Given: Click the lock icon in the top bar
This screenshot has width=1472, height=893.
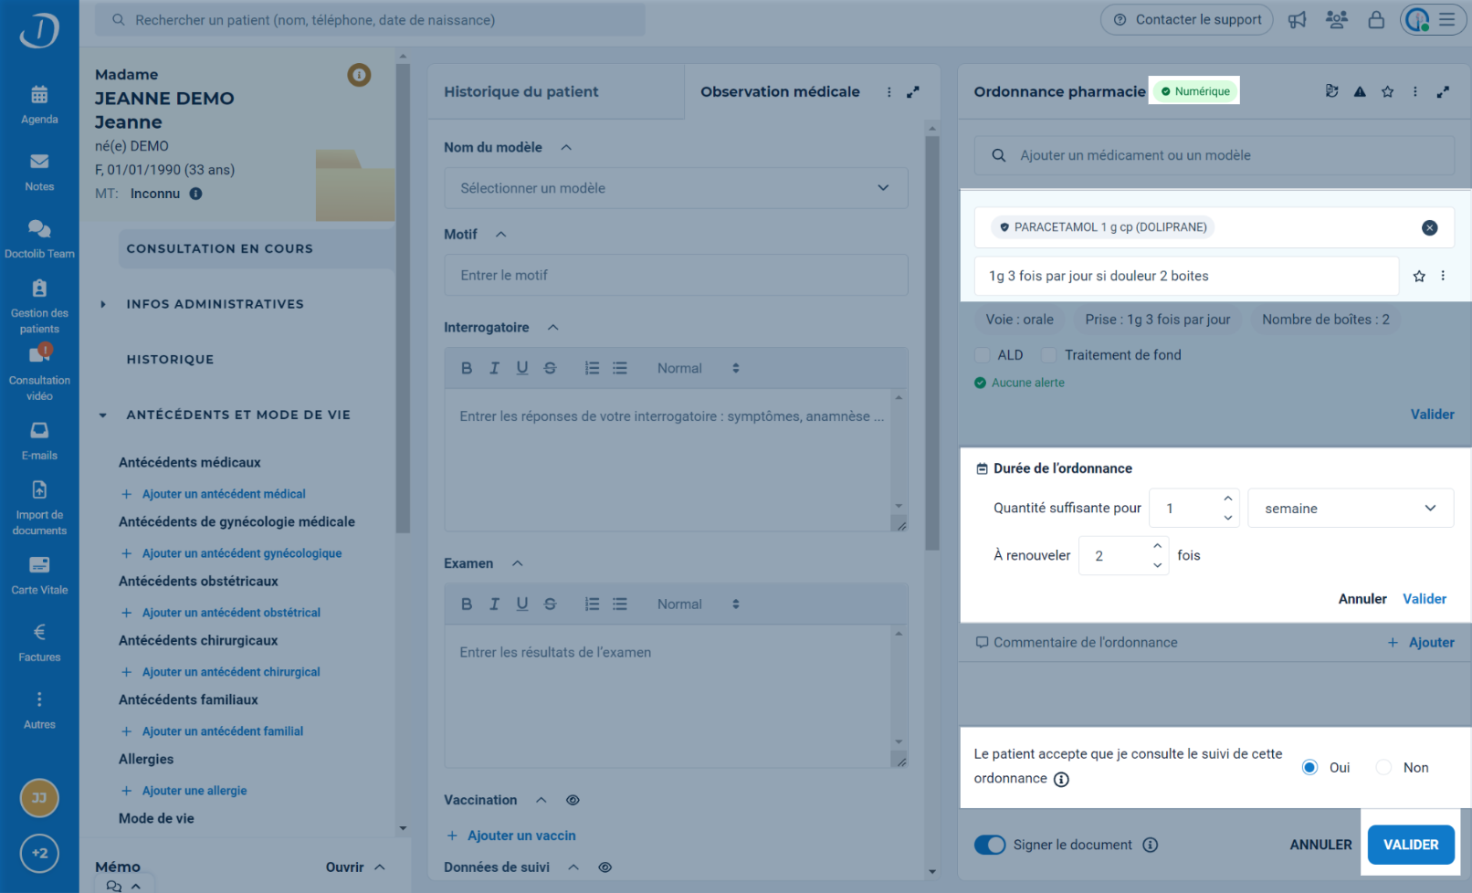Looking at the screenshot, I should [x=1375, y=20].
